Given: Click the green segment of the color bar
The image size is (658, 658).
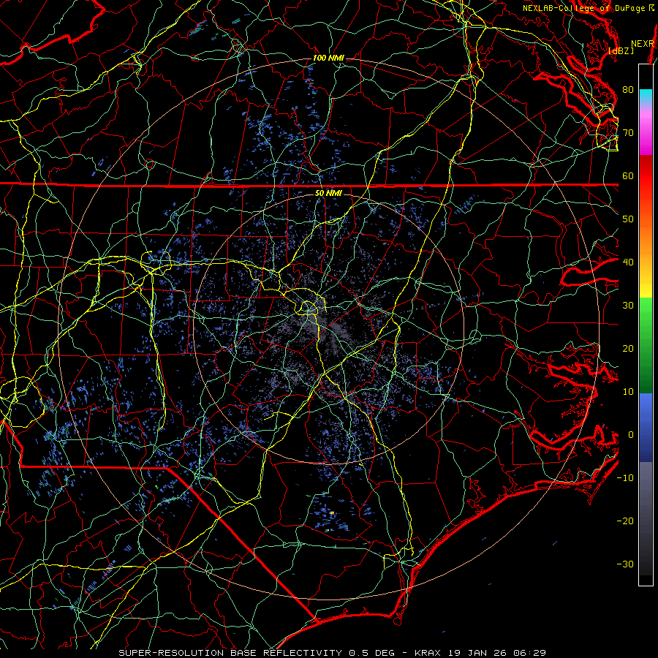Looking at the screenshot, I should tap(646, 345).
